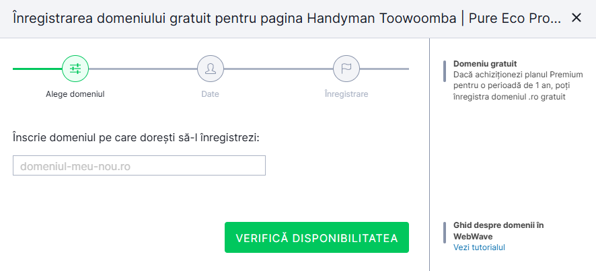596x271 pixels.
Task: Click the "Înscrie domeniul pe care dorești" label
Action: click(x=136, y=137)
